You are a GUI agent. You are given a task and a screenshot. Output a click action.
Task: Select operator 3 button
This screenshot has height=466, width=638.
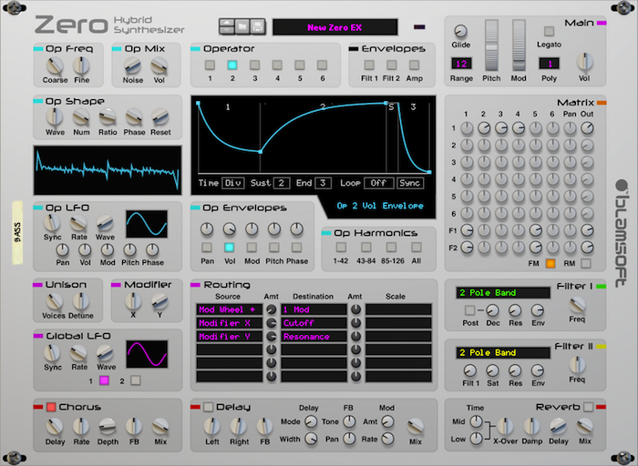(254, 65)
